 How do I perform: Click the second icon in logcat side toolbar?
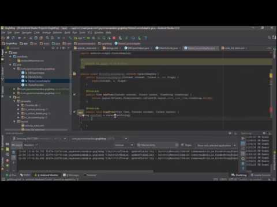[13, 158]
